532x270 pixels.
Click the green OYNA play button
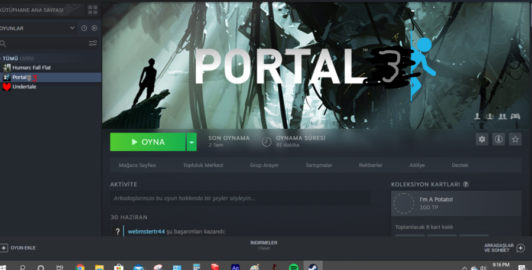[x=148, y=142]
